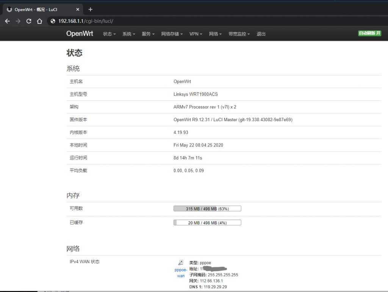Select the firmware version OpenWrt R9.12.31 text
The width and height of the screenshot is (388, 292).
[233, 120]
